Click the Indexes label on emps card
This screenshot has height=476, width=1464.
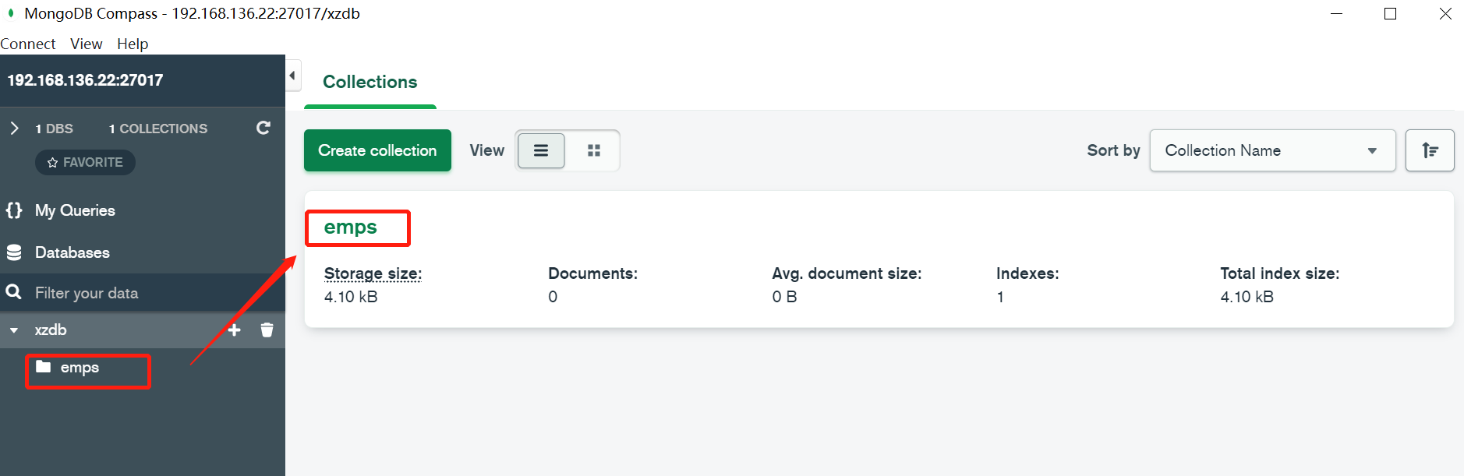1027,273
